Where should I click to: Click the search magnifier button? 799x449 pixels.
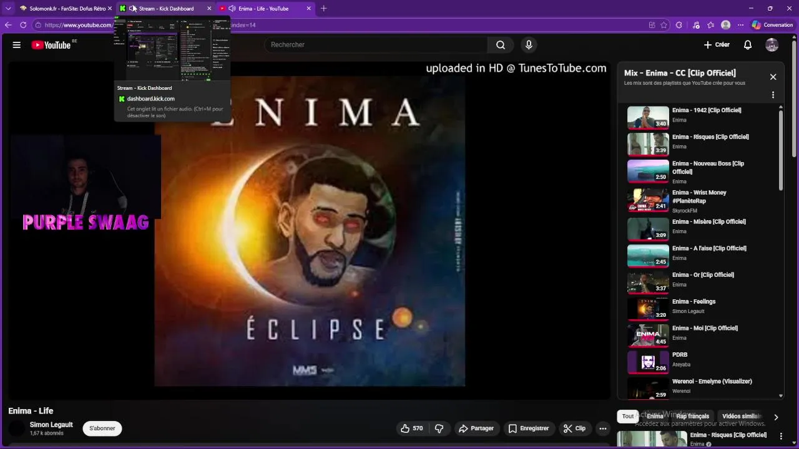[501, 45]
